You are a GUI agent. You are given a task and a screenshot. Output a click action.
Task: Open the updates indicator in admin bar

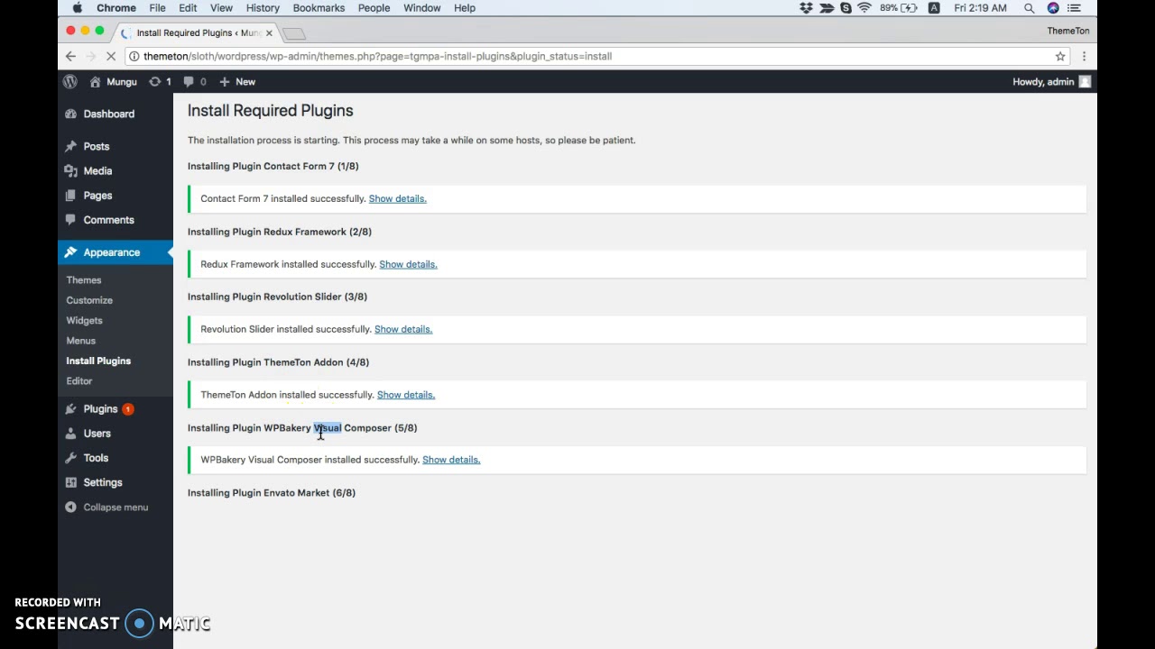point(160,81)
